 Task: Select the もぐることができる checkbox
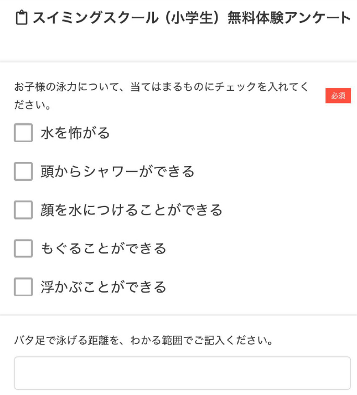(23, 248)
